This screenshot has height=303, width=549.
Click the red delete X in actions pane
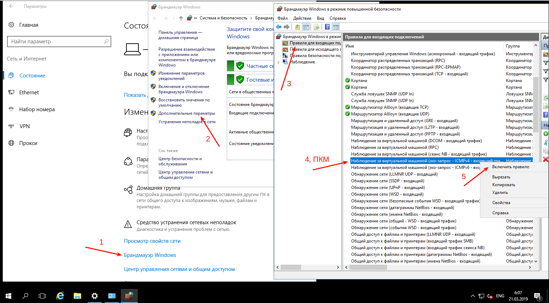click(x=545, y=159)
